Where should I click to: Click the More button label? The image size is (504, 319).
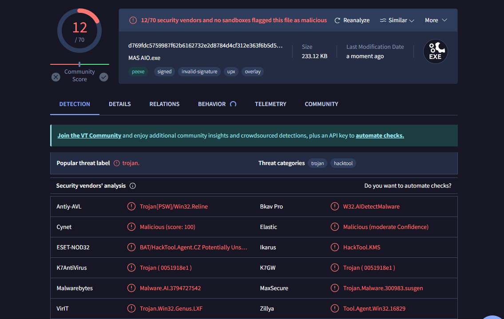431,20
